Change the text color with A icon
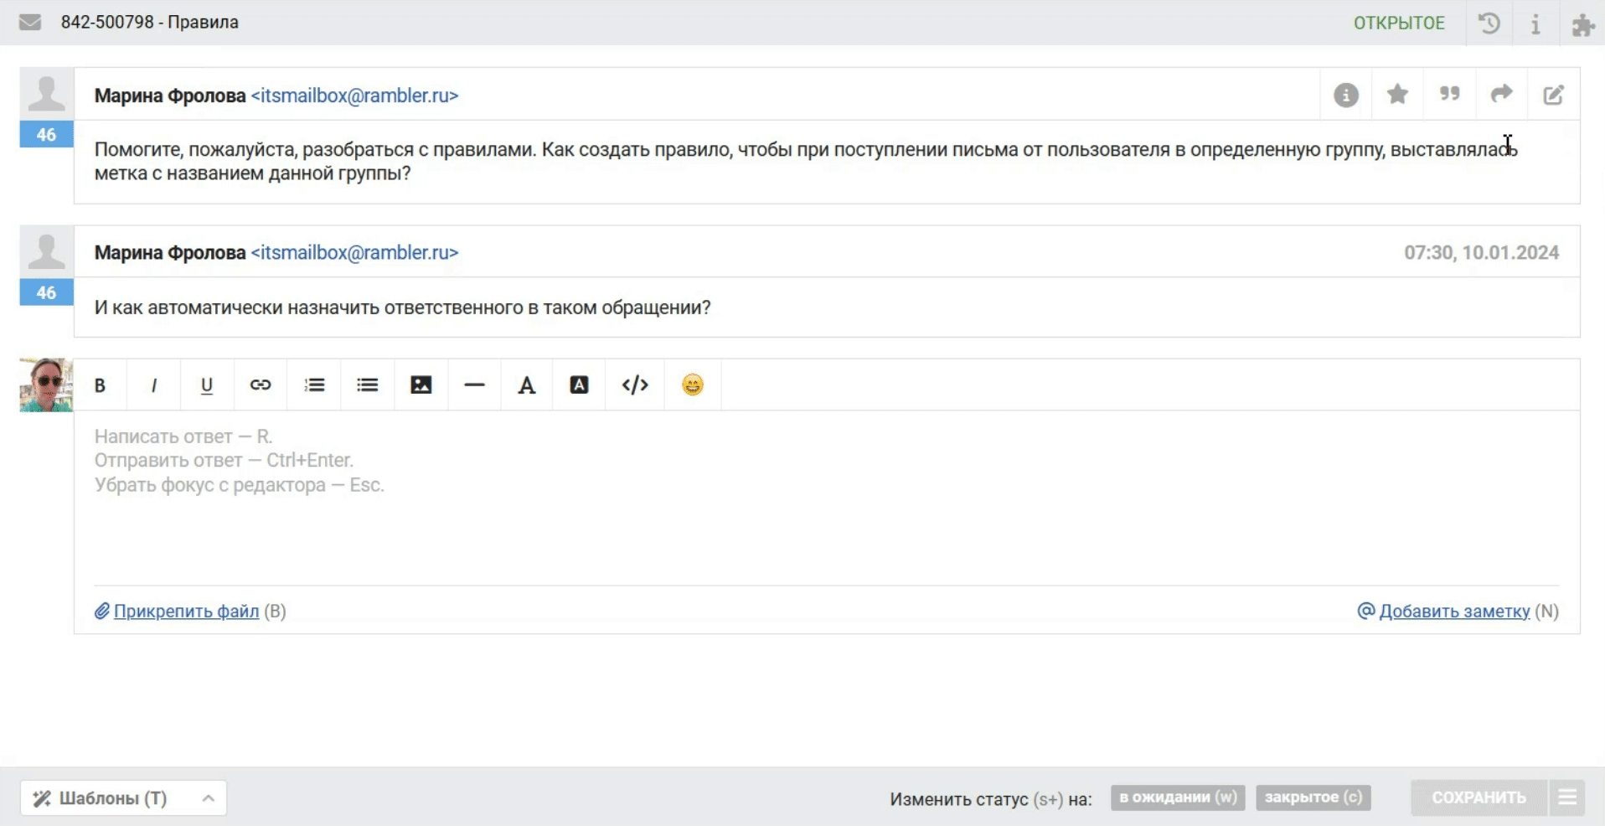1605x826 pixels. click(527, 385)
